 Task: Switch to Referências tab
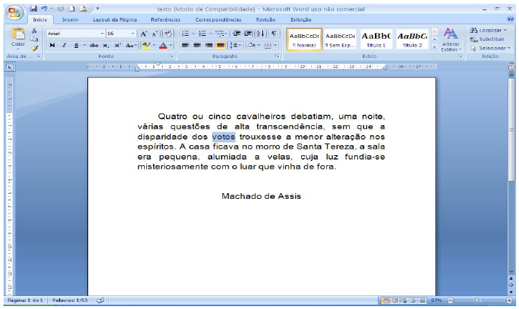click(166, 20)
